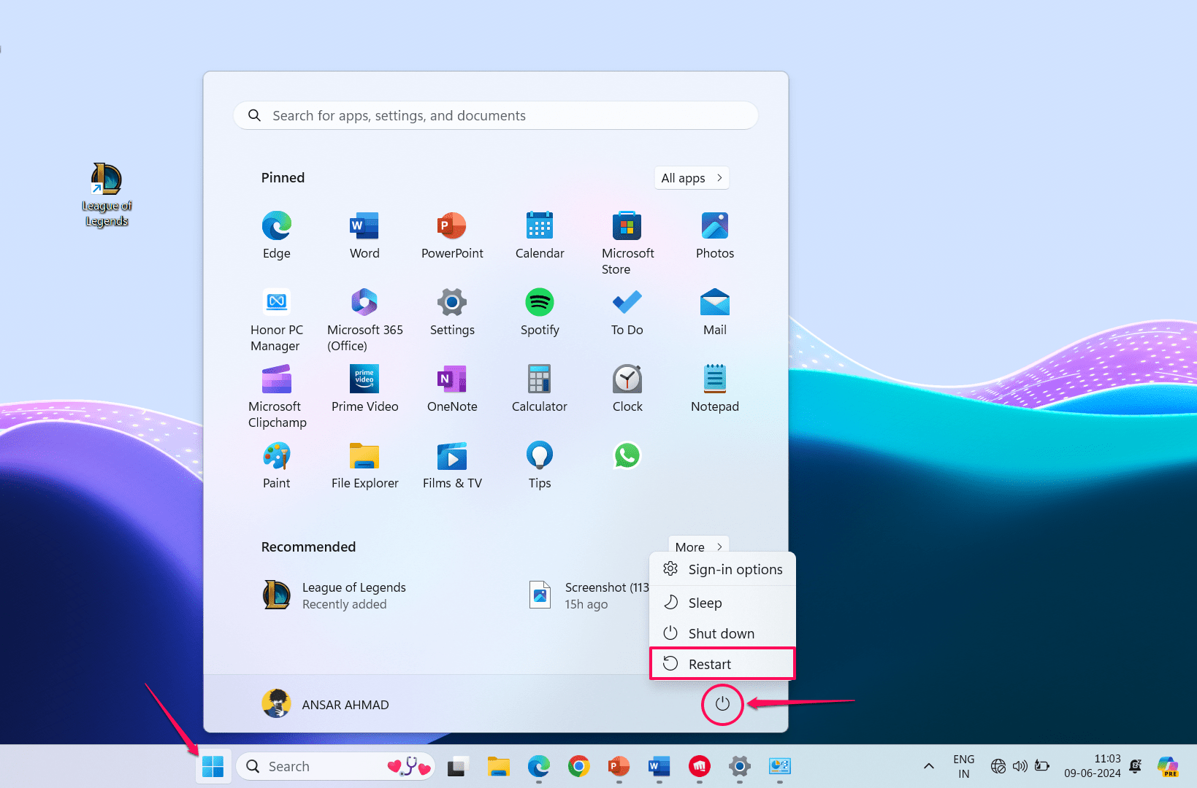Show hidden icons in system tray
The width and height of the screenshot is (1197, 788).
click(928, 766)
